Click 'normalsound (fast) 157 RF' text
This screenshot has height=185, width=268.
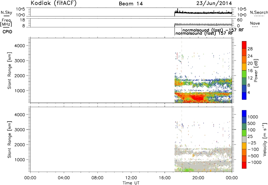point(204,33)
